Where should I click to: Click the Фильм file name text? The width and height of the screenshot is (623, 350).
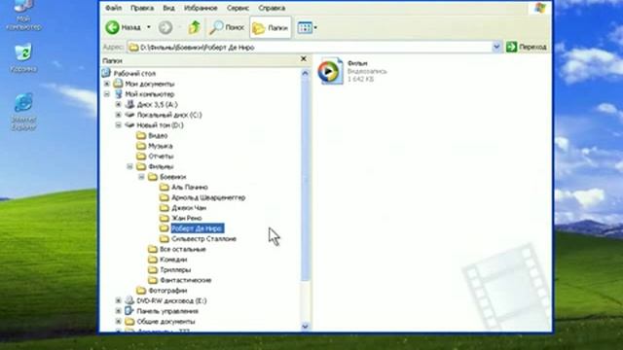pos(357,63)
